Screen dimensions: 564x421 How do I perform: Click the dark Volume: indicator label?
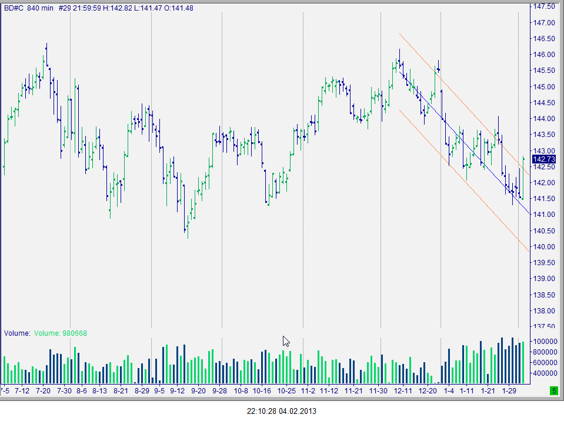click(x=17, y=333)
